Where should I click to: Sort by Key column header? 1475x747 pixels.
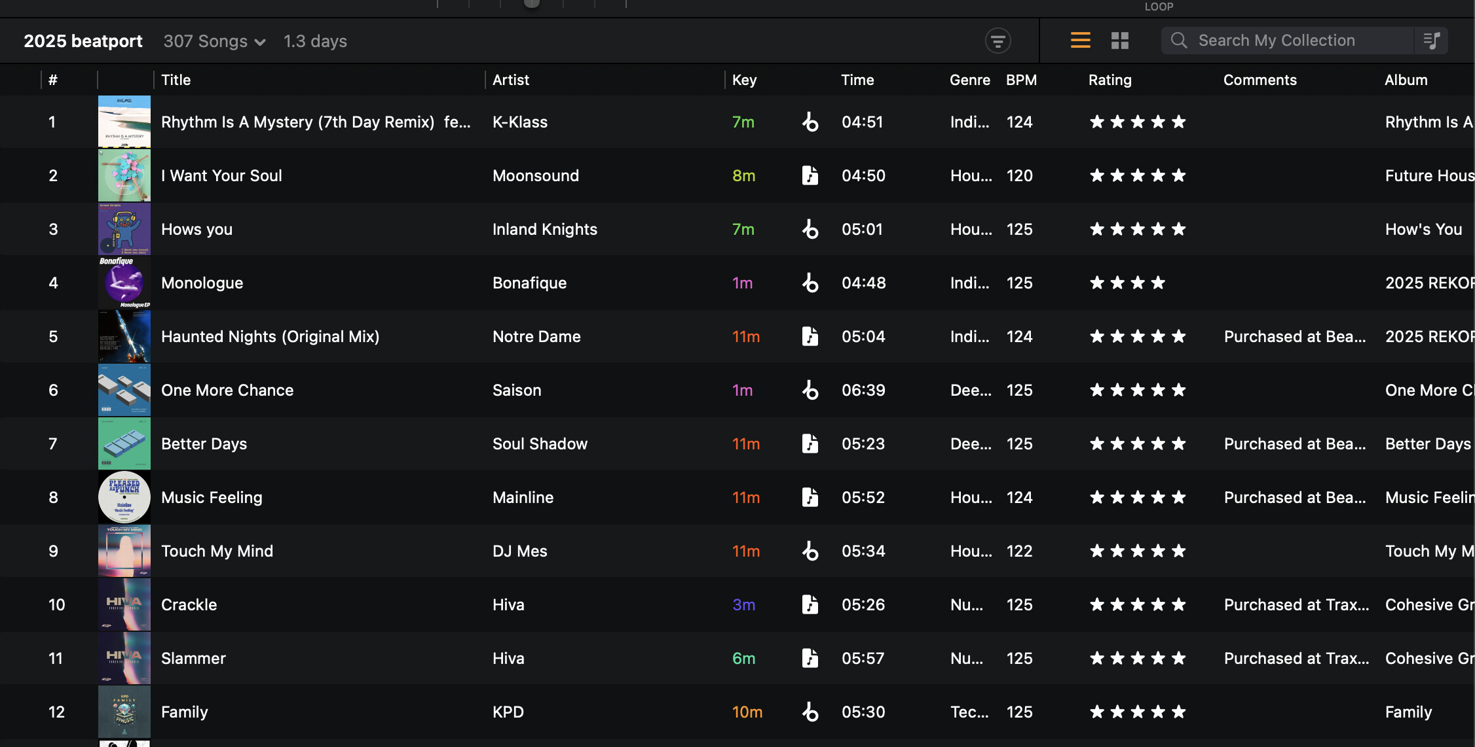click(x=744, y=80)
